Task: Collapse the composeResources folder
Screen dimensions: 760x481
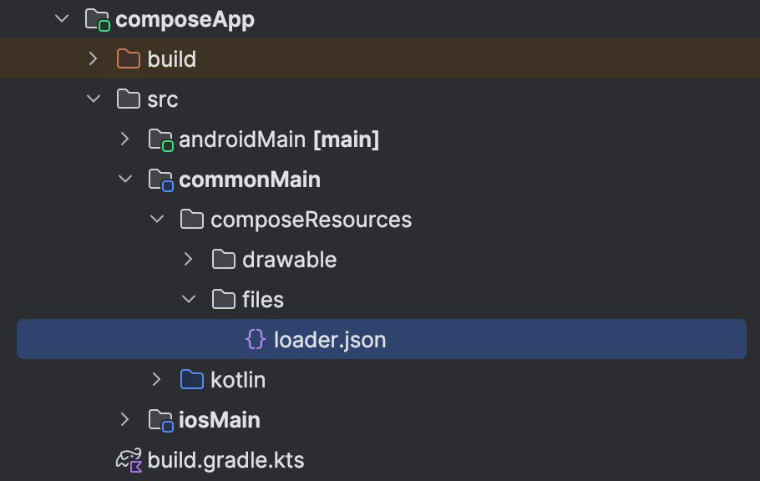Action: 157,219
